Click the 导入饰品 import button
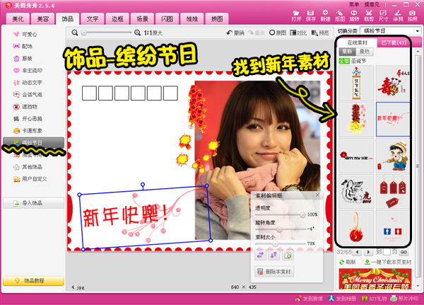 33,203
